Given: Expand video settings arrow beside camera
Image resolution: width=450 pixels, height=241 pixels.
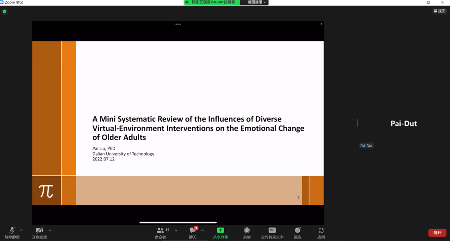Looking at the screenshot, I should [x=50, y=230].
